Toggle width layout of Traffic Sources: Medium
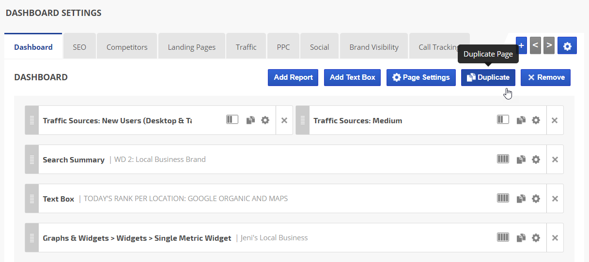This screenshot has width=589, height=262. tap(503, 120)
